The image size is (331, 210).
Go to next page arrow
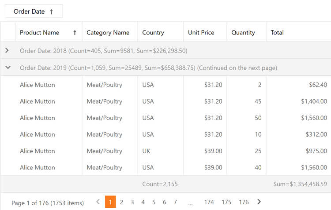[x=259, y=202]
